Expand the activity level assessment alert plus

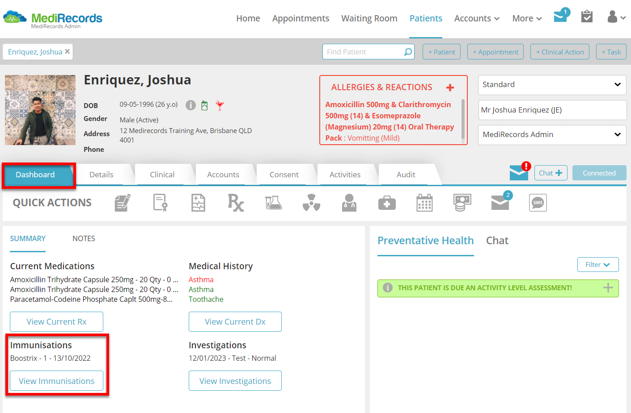pos(608,288)
